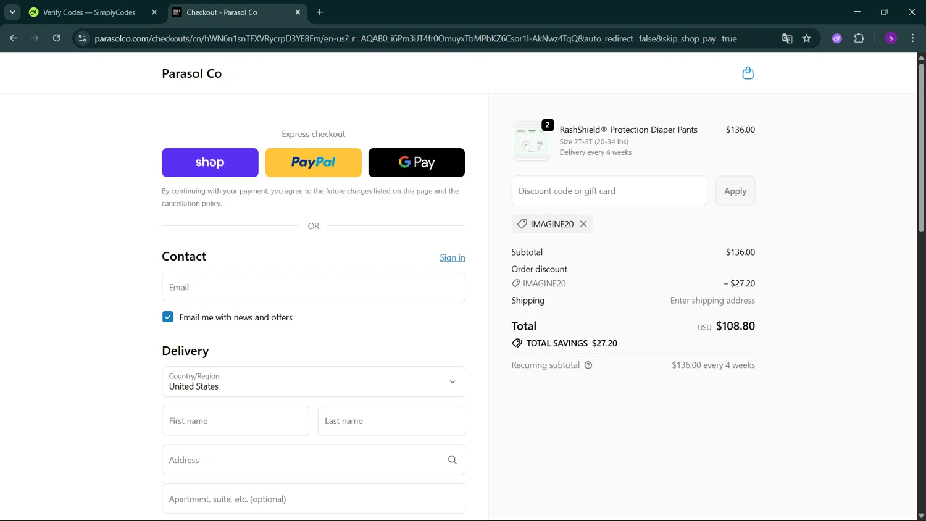
Task: Click the page vertical scrollbar thumb
Action: (x=921, y=148)
